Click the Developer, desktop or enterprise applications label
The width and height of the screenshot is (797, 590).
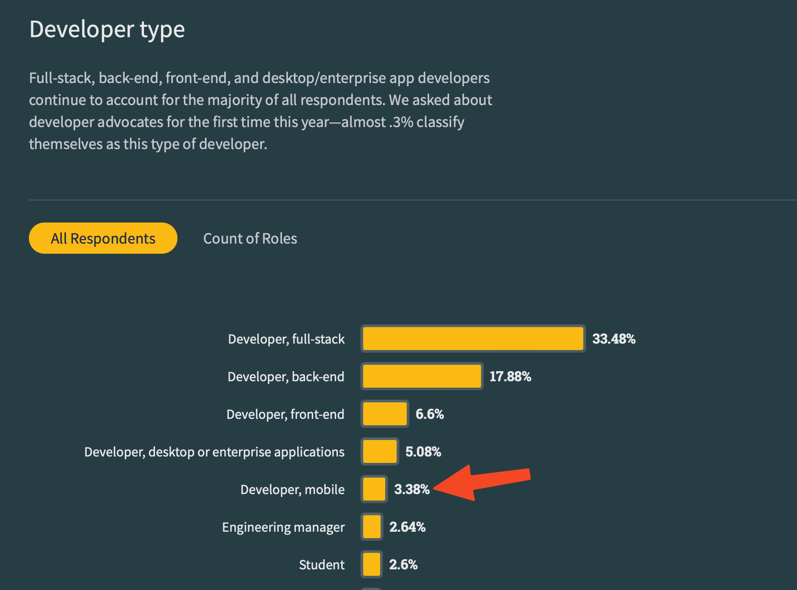tap(214, 452)
